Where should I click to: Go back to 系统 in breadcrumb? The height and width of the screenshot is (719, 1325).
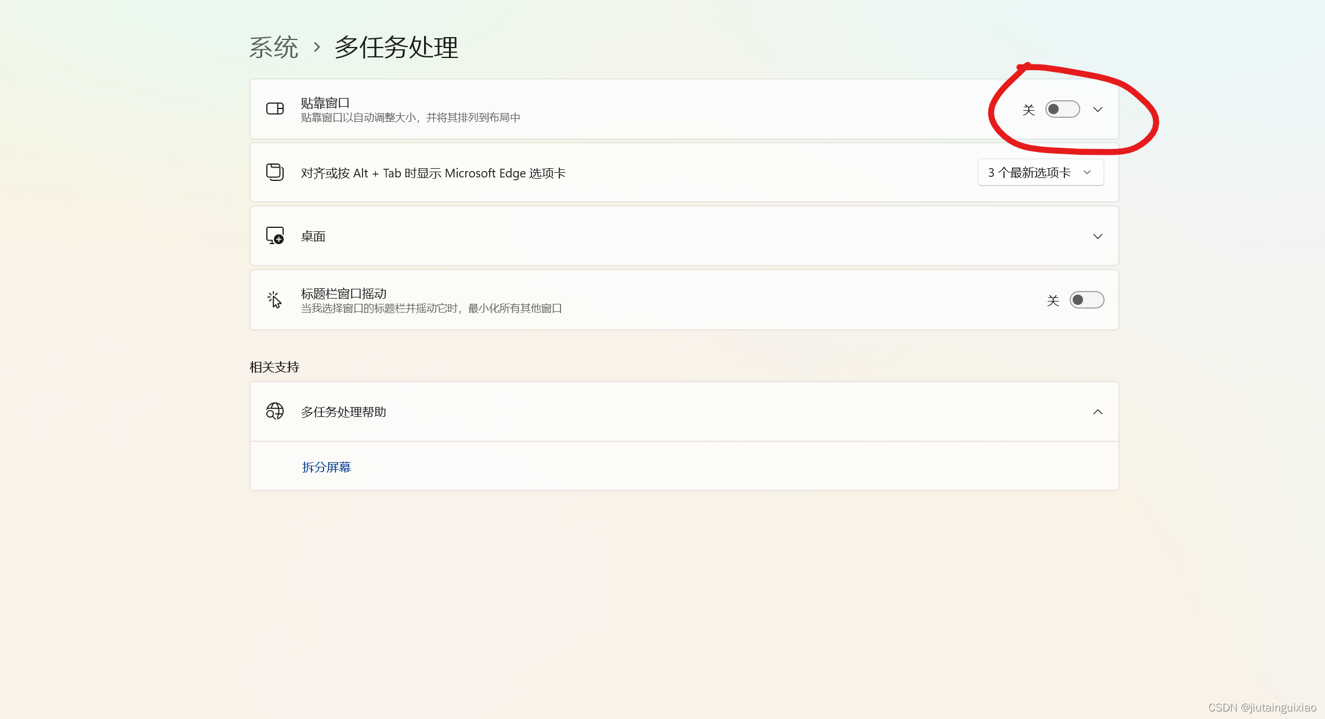tap(274, 47)
